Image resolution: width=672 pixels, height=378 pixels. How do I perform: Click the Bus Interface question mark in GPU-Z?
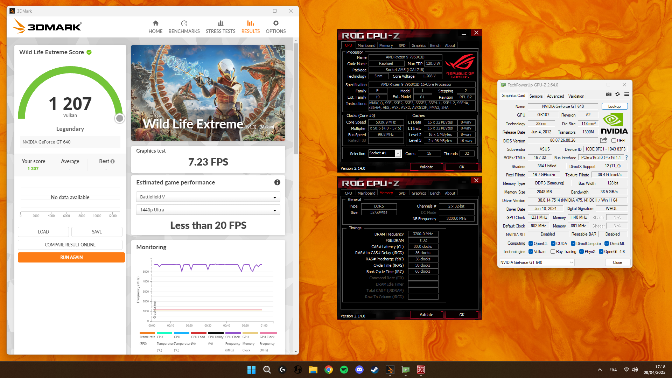click(x=626, y=157)
